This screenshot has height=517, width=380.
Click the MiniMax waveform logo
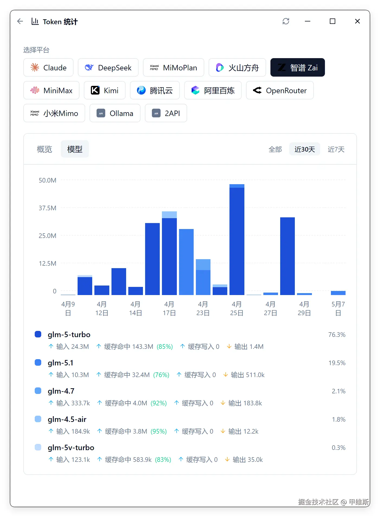click(x=35, y=90)
